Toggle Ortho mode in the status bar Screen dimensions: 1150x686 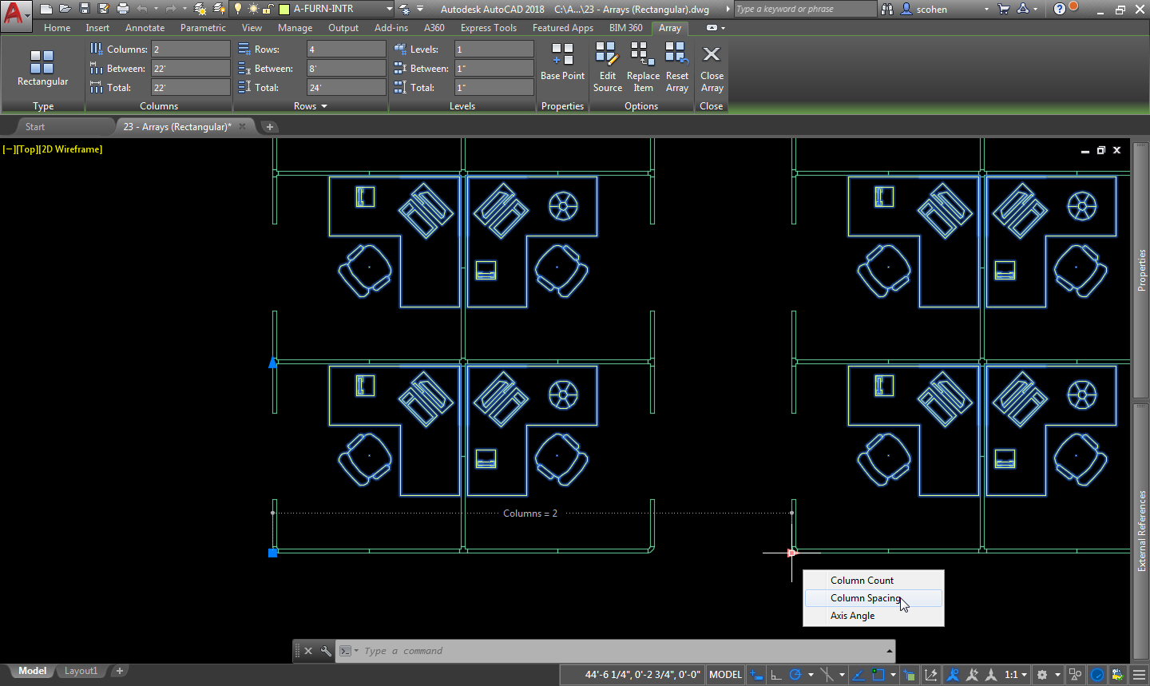click(x=775, y=674)
